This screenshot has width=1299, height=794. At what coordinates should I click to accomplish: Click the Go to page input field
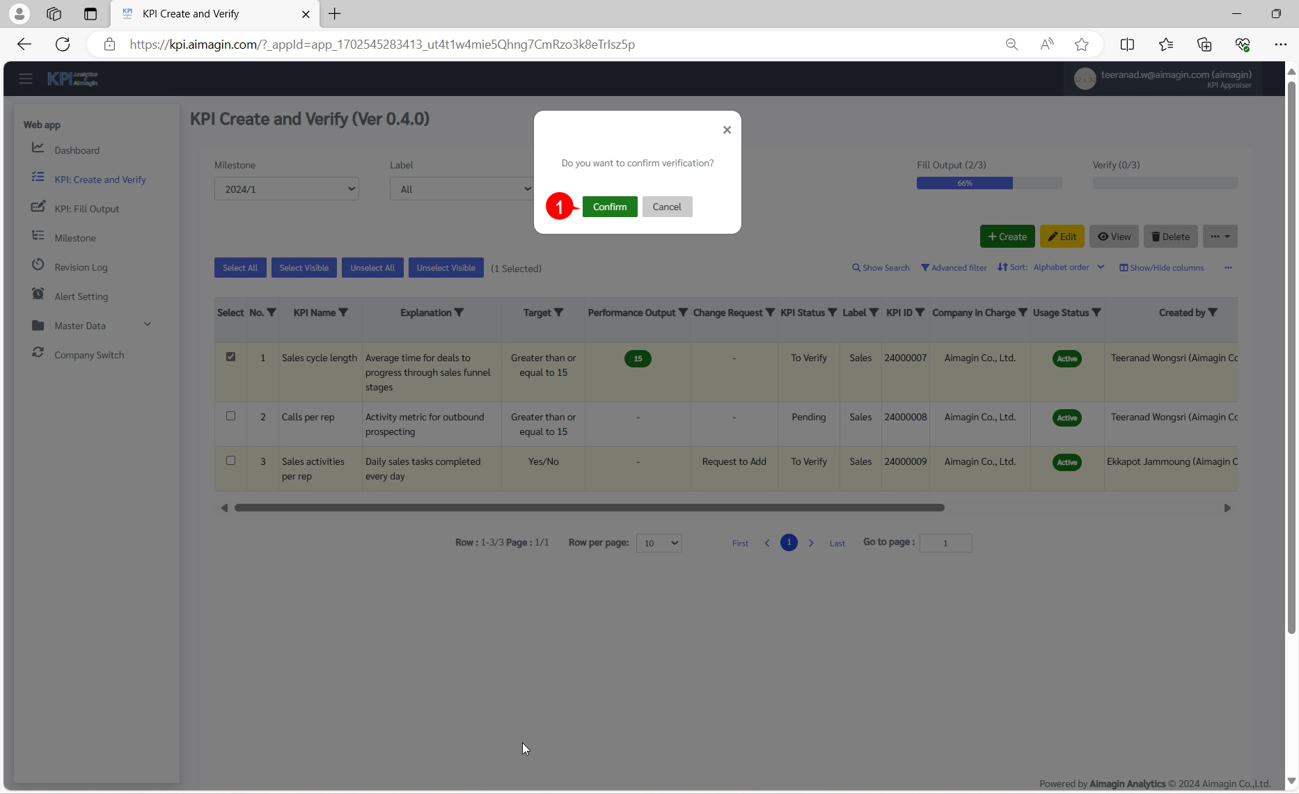[x=945, y=543]
